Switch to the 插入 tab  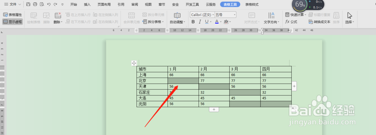pyautogui.click(x=87, y=4)
